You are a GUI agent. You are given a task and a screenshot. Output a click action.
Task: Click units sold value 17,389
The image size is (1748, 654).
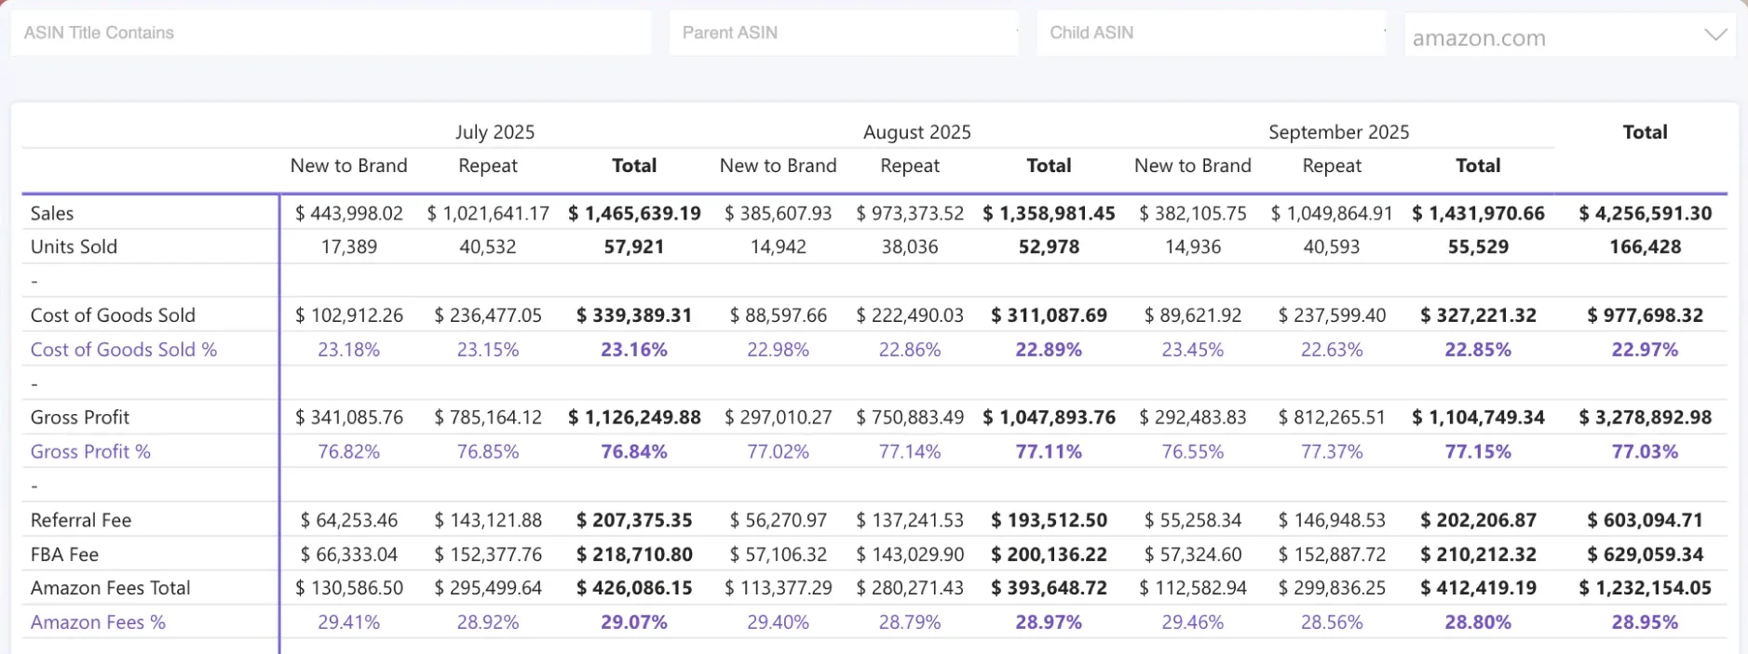pos(349,247)
